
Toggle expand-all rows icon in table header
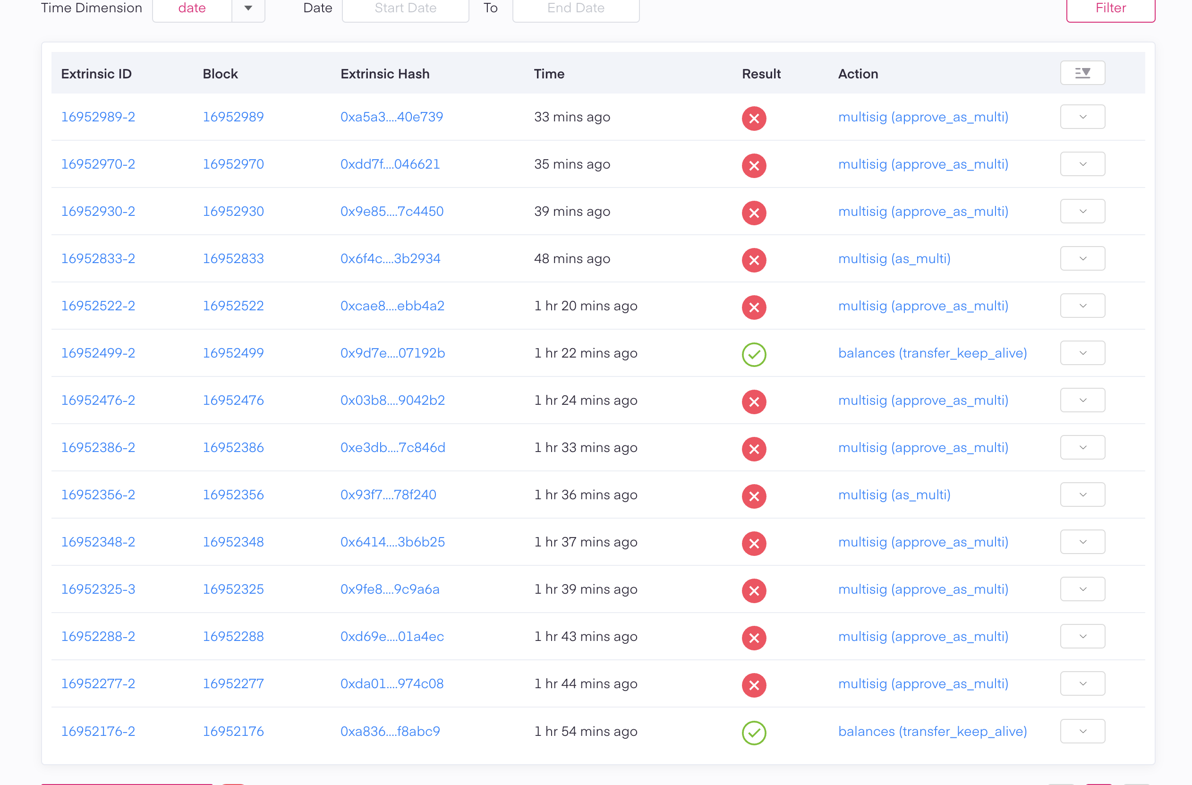1082,73
